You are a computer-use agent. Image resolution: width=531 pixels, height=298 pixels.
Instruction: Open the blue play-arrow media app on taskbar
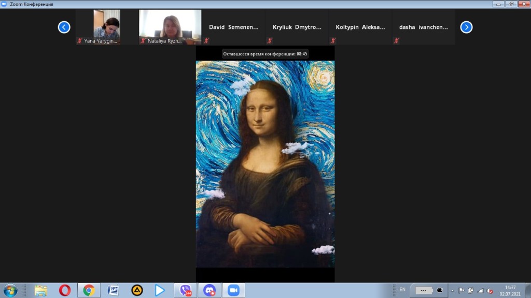[x=160, y=291]
